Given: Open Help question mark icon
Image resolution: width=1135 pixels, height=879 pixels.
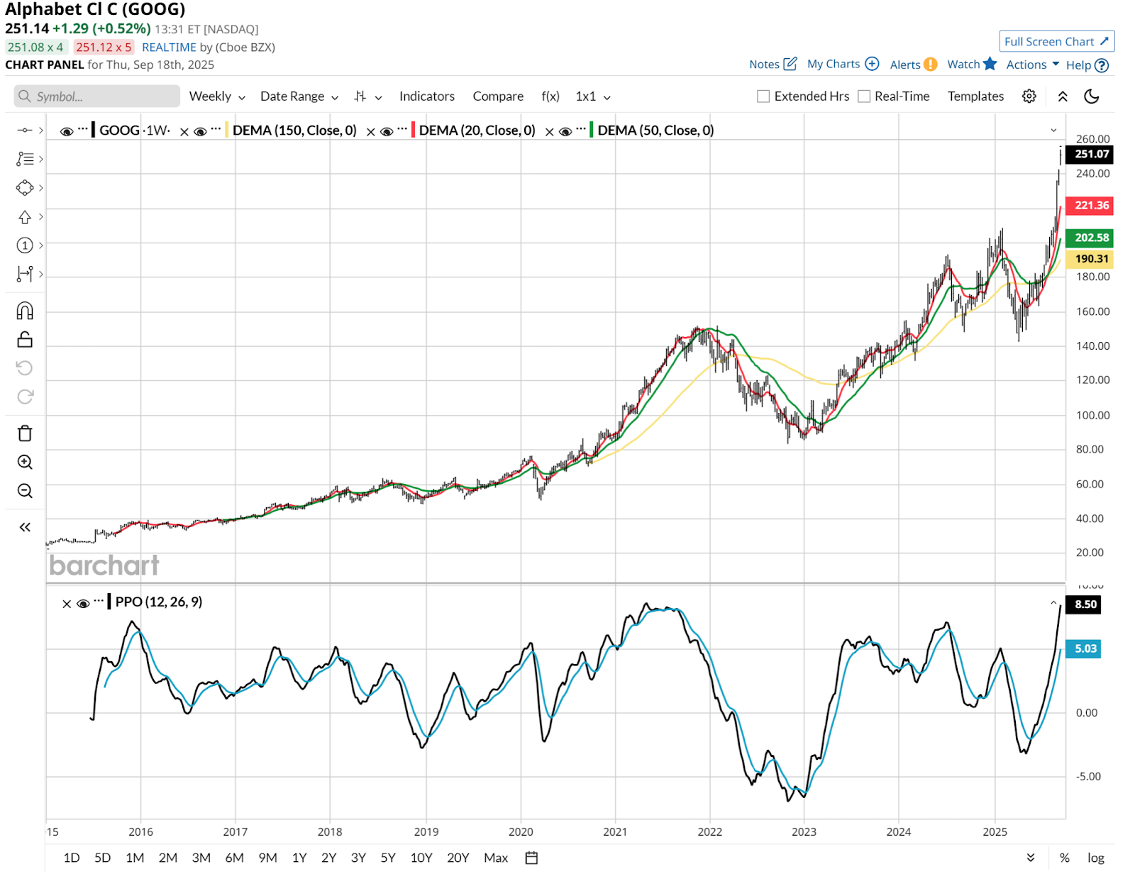Looking at the screenshot, I should (x=1102, y=65).
